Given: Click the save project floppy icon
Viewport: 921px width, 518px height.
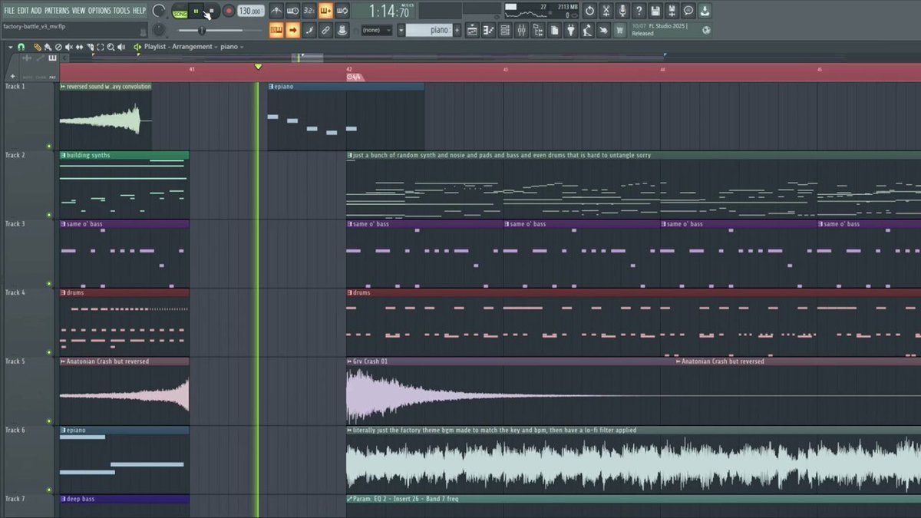Looking at the screenshot, I should [x=655, y=11].
